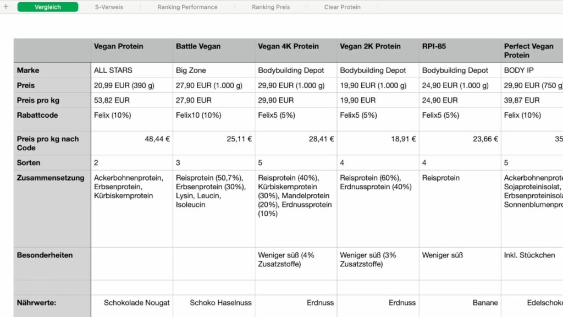Select the 48,44 € cell
The image size is (563, 317).
click(x=132, y=144)
